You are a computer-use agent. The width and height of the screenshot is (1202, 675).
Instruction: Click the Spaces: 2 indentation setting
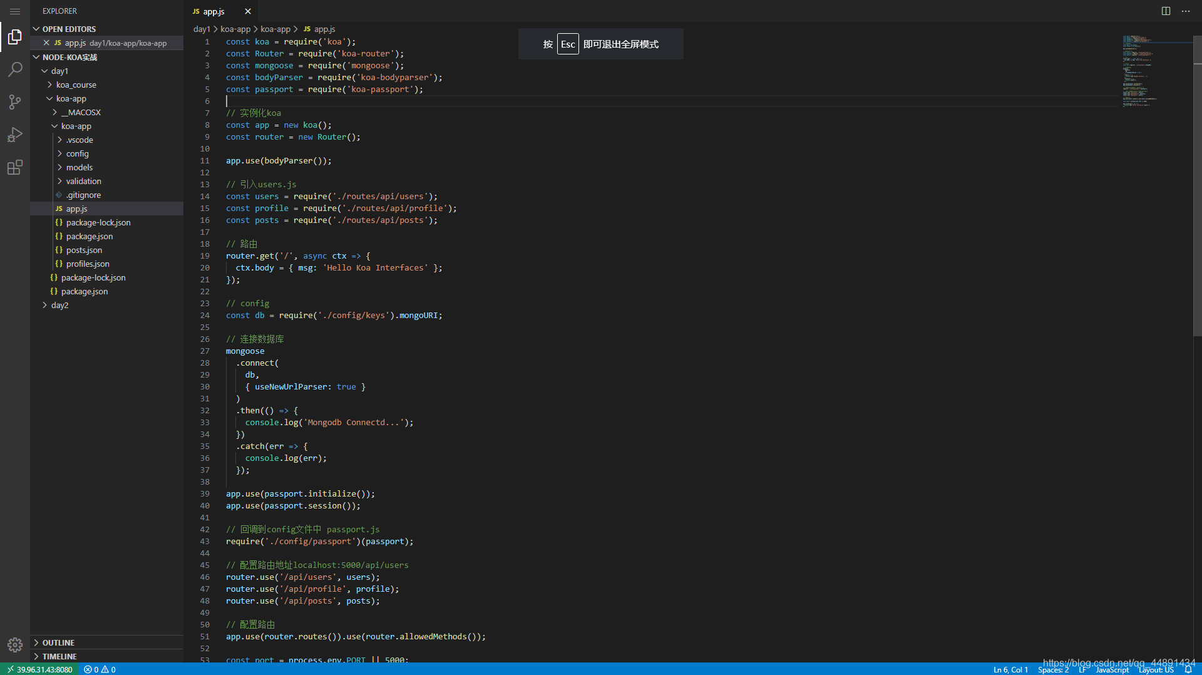click(1053, 669)
